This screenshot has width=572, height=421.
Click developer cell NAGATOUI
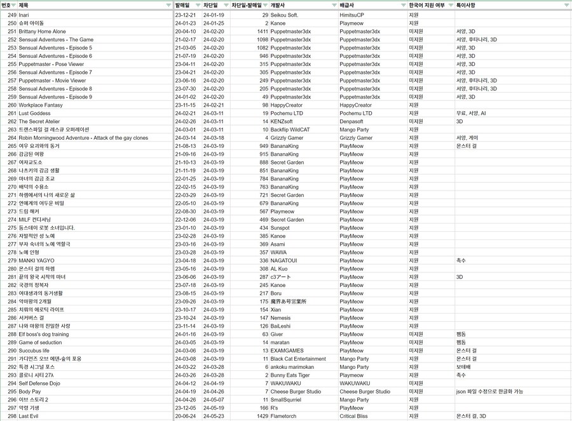tap(304, 260)
